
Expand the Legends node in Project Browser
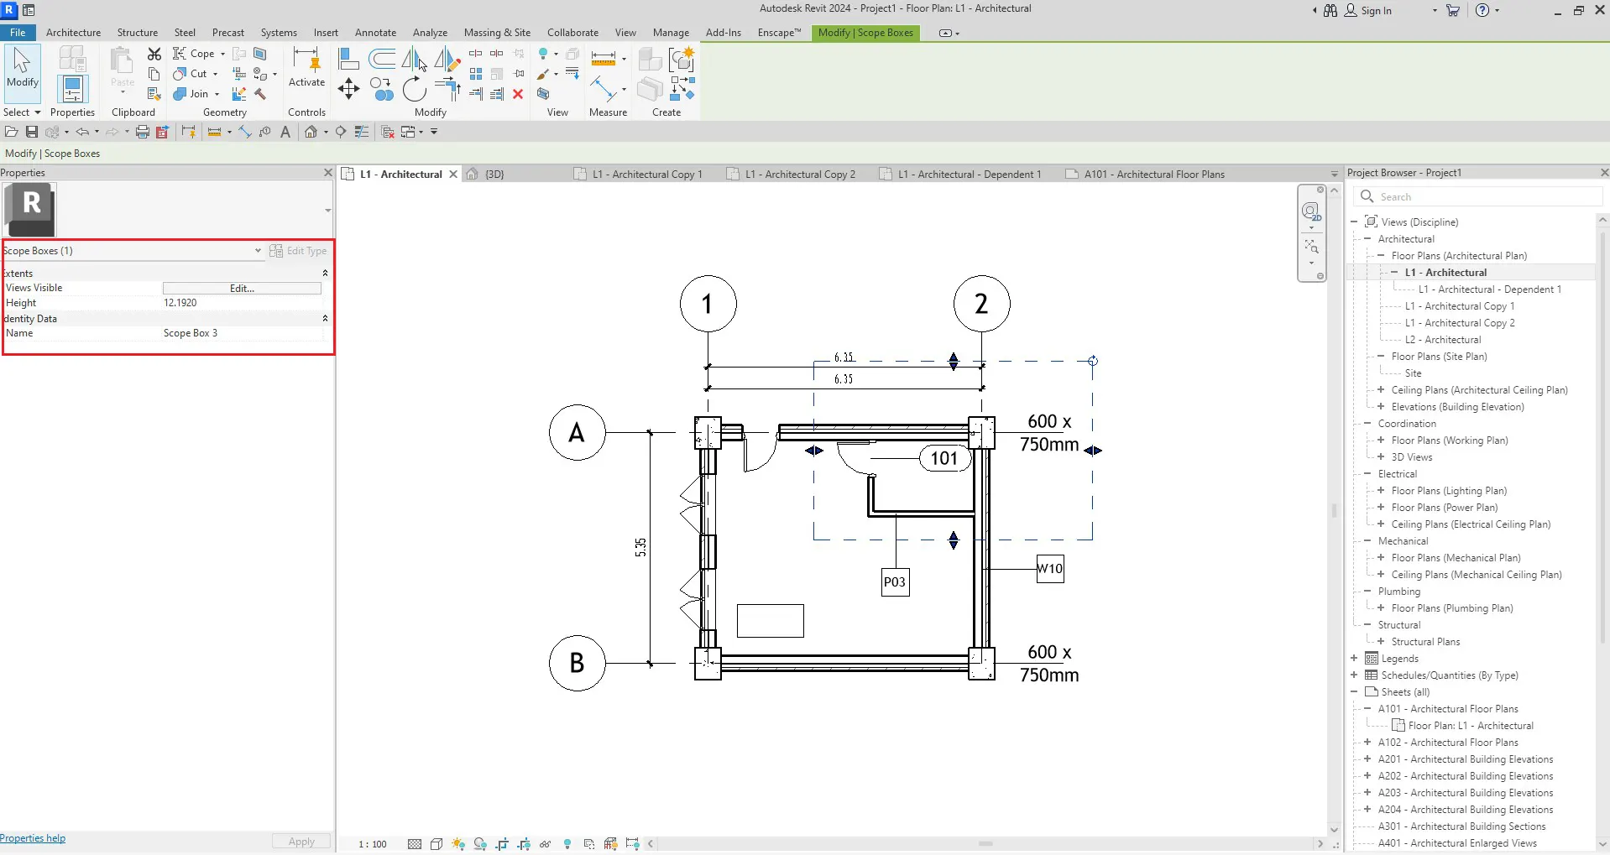(1354, 659)
